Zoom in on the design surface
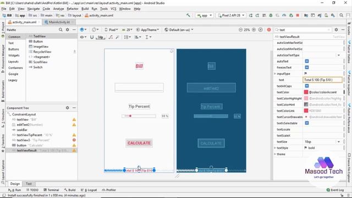Image resolution: width=352 pixels, height=198 pixels. coord(254,30)
